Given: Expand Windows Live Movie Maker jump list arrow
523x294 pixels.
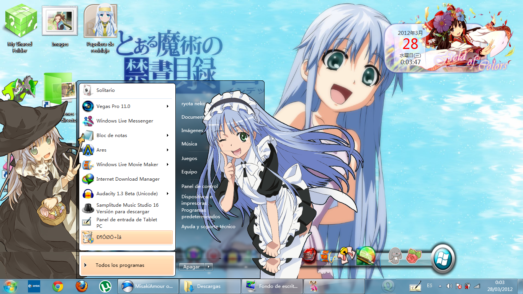Looking at the screenshot, I should 168,165.
